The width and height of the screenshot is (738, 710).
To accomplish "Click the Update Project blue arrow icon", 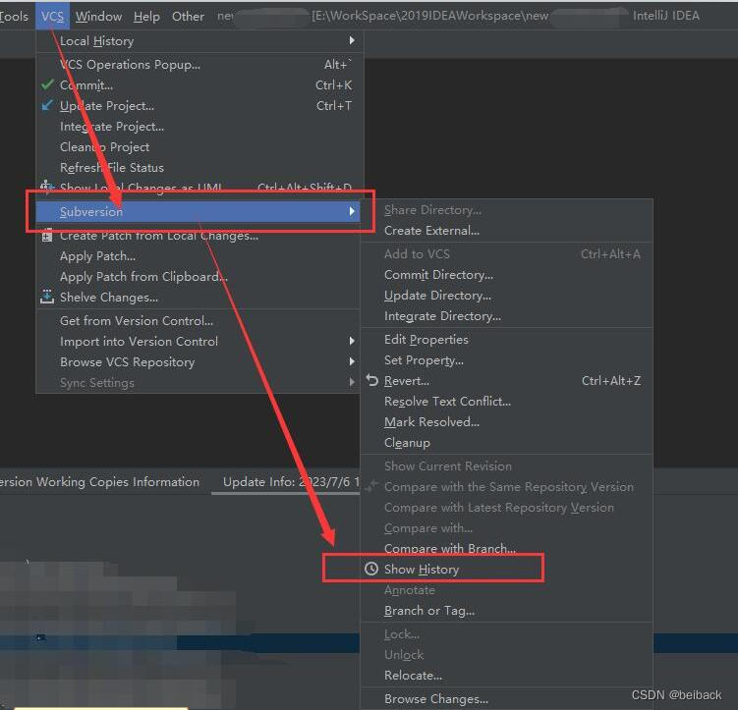I will click(x=47, y=105).
